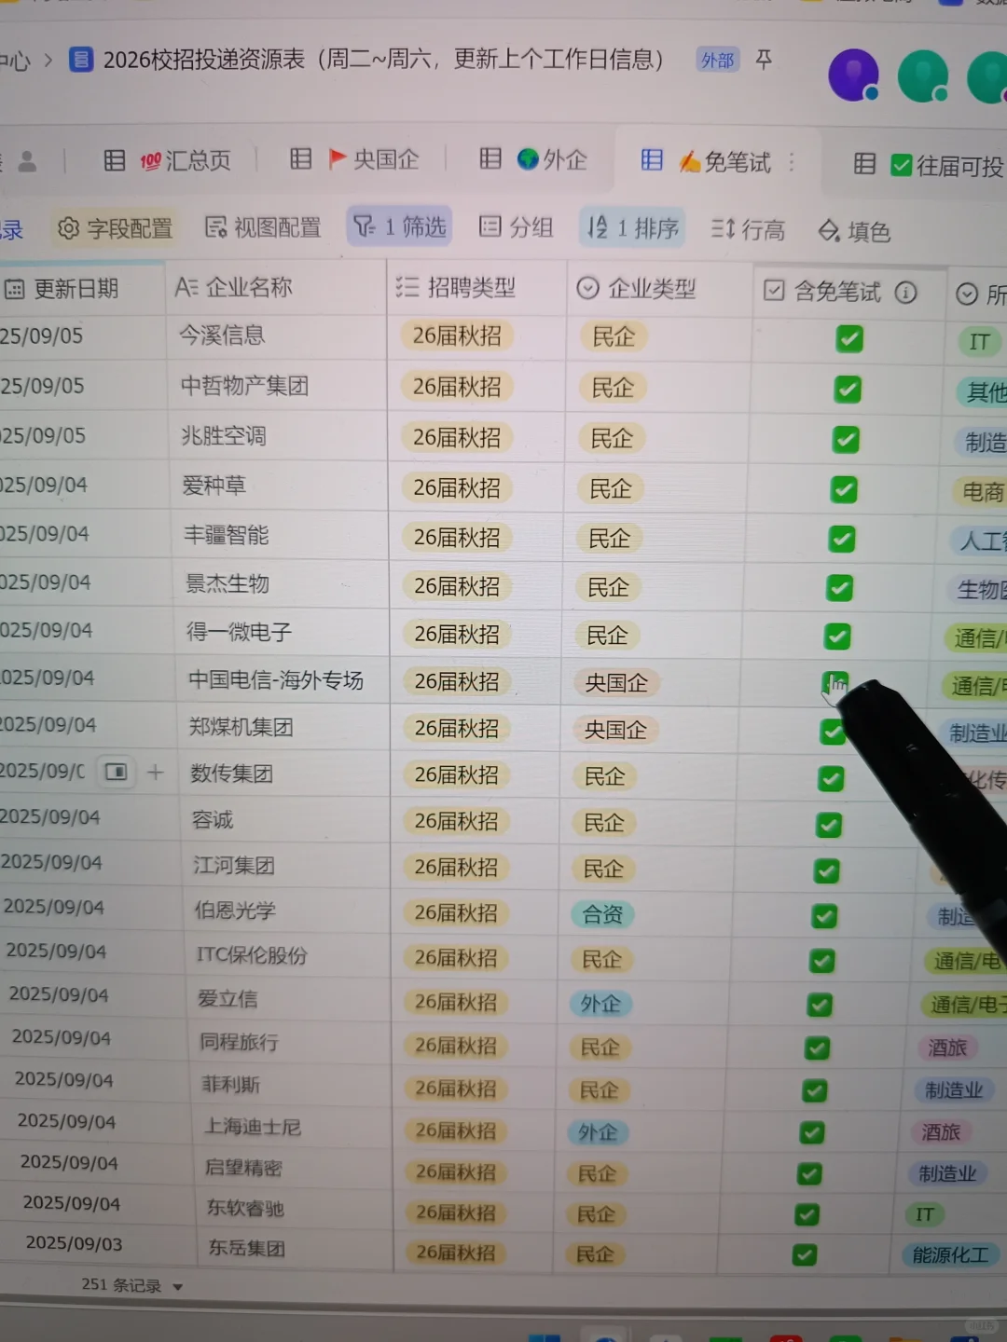1007x1342 pixels.
Task: Click the 民企 tag in 容诚 row
Action: click(604, 823)
